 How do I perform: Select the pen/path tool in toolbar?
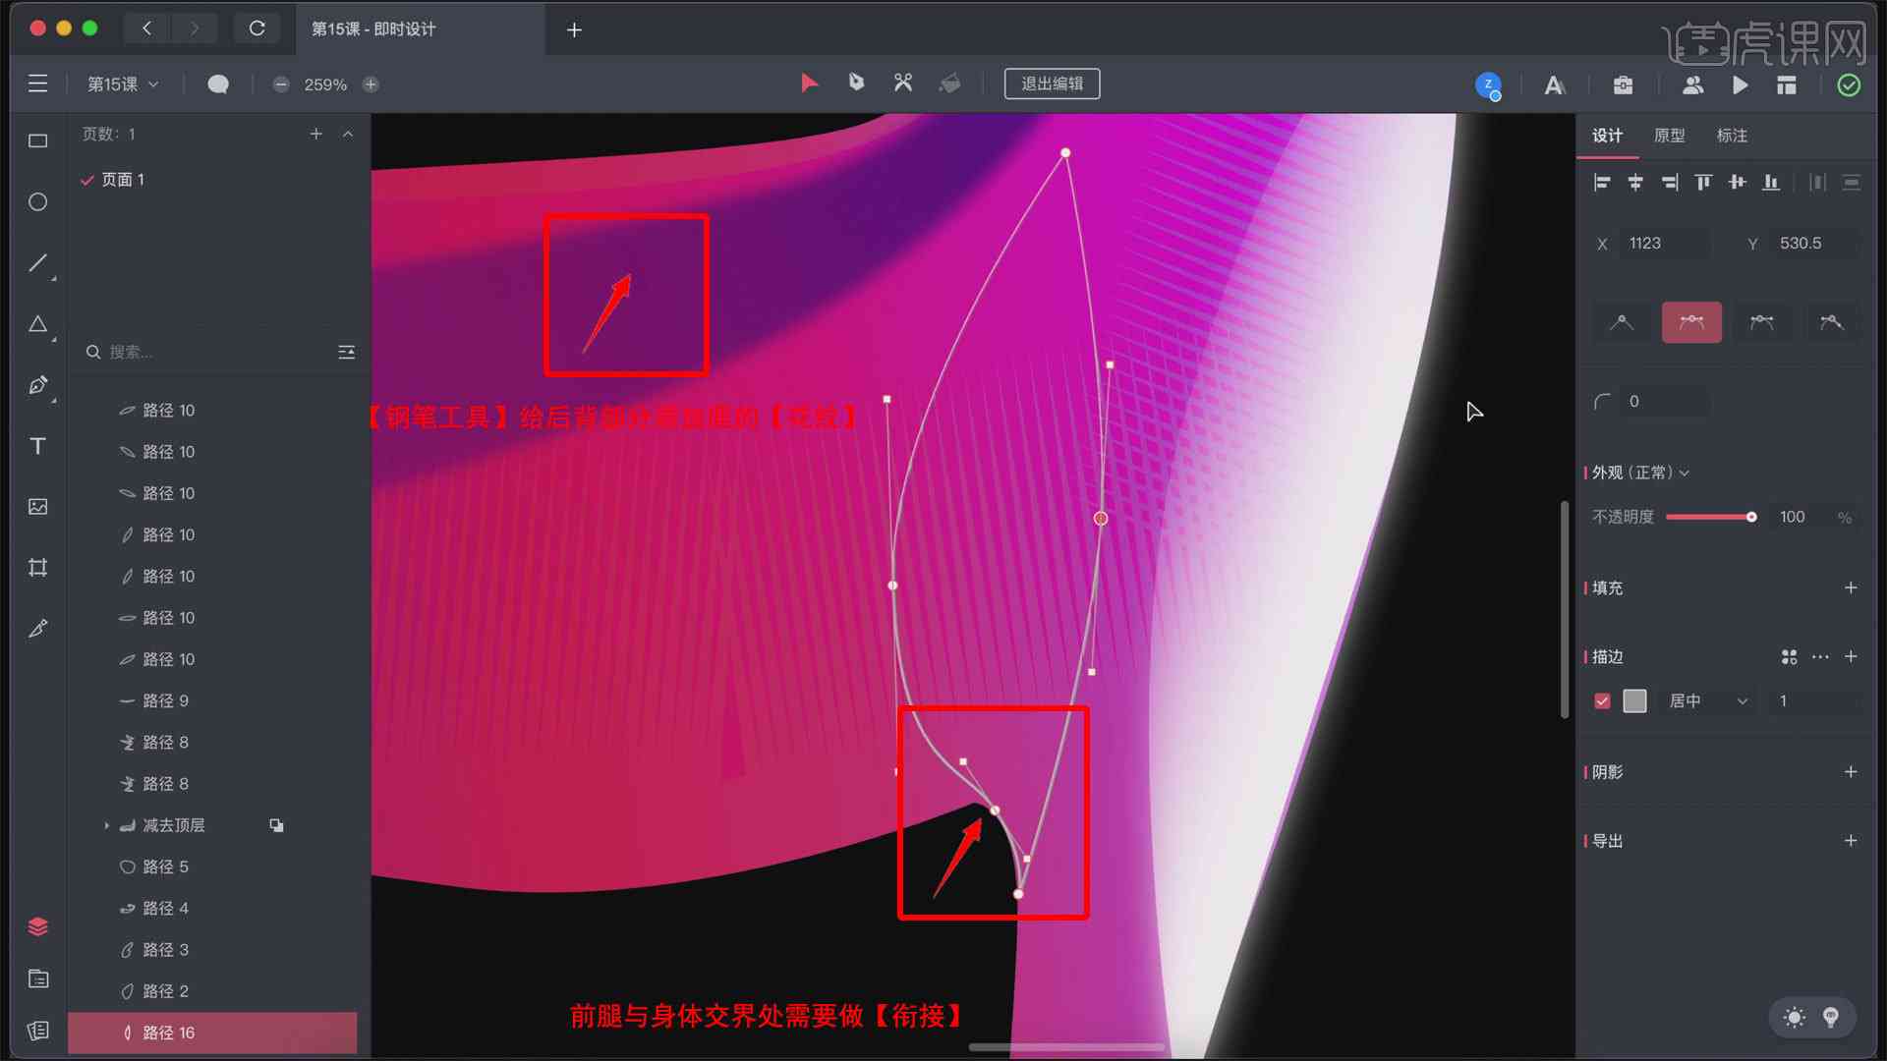(x=35, y=385)
